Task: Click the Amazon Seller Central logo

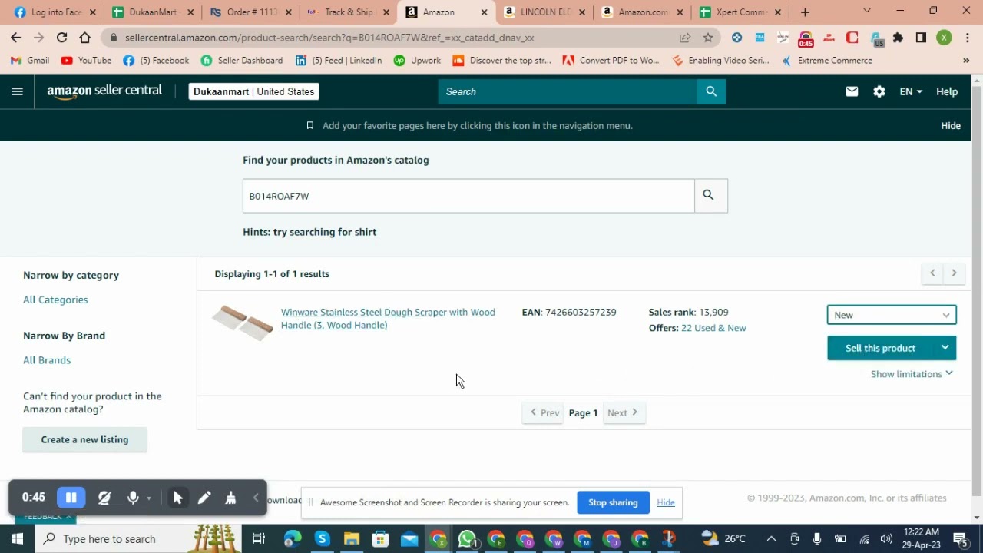Action: (104, 91)
